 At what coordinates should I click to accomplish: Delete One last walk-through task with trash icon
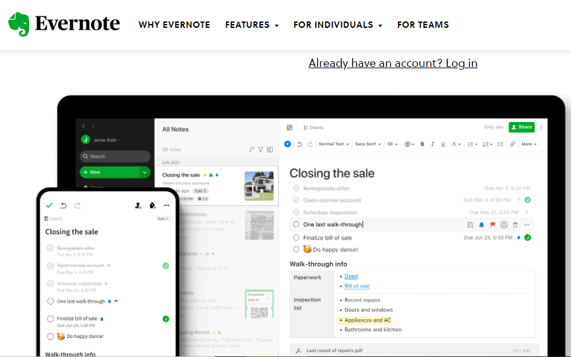(x=515, y=225)
